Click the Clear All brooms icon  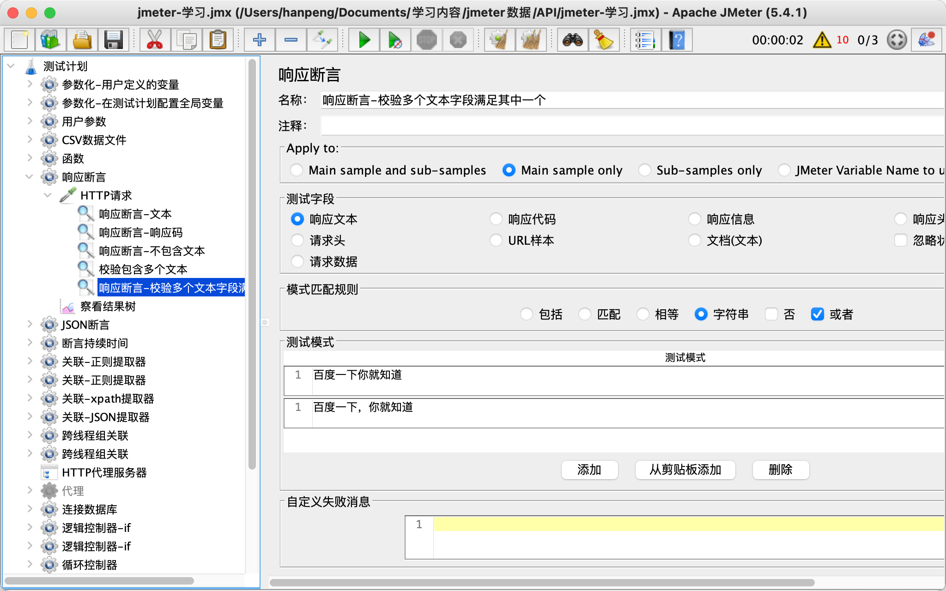pyautogui.click(x=531, y=40)
